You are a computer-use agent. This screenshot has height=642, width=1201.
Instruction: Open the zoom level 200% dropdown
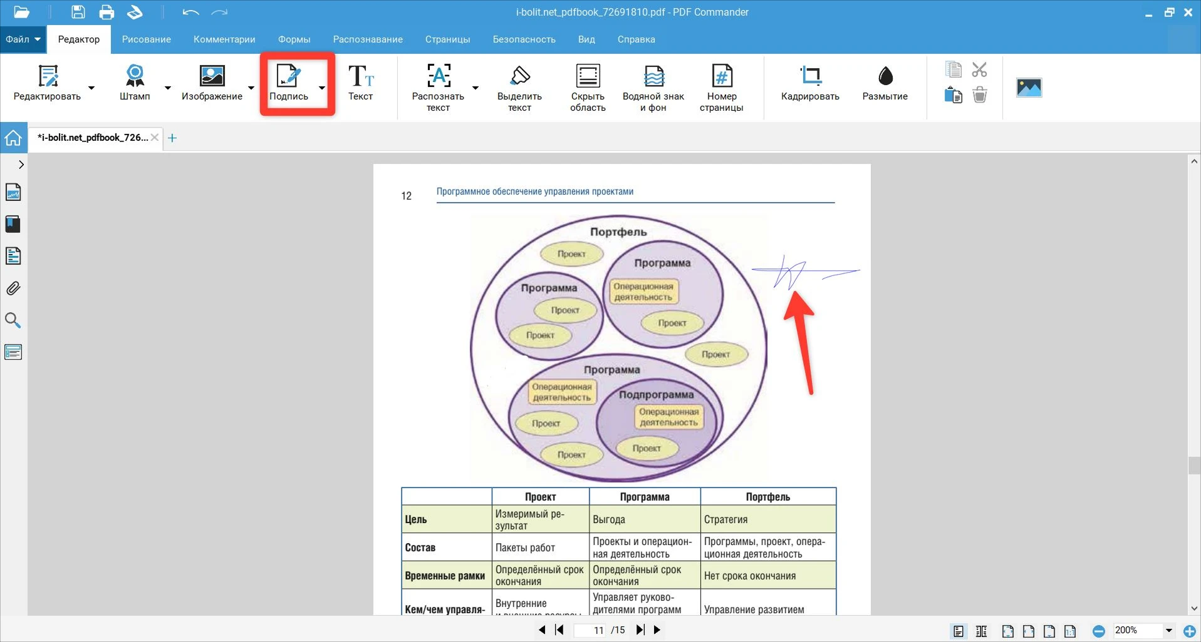pyautogui.click(x=1168, y=631)
